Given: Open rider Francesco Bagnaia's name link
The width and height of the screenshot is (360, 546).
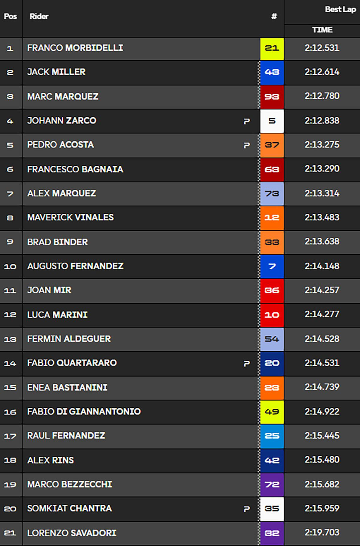Looking at the screenshot, I should click(x=75, y=169).
